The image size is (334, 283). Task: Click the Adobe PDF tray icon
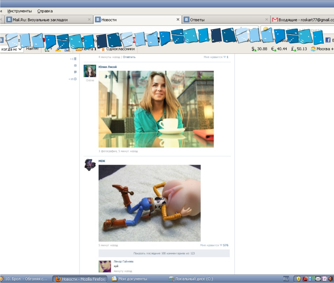coord(305,279)
